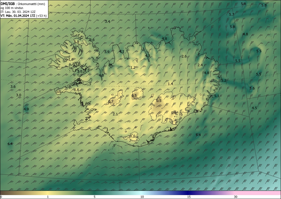Click the "og 100 m vindur." line
Image resolution: width=281 pixels, height=199 pixels.
click(12, 8)
